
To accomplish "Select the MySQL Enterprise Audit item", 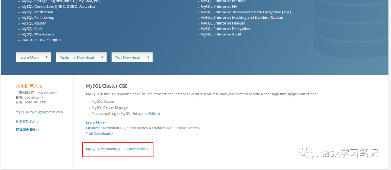I will click(221, 34).
